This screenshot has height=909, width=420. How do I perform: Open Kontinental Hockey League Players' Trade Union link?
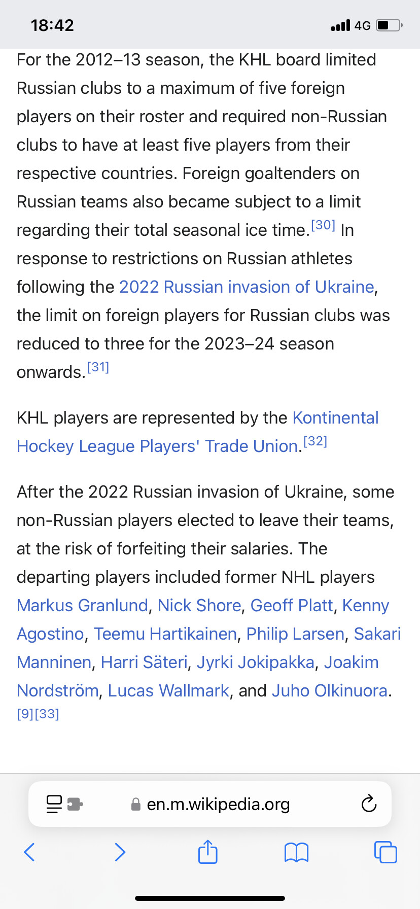coord(198,432)
